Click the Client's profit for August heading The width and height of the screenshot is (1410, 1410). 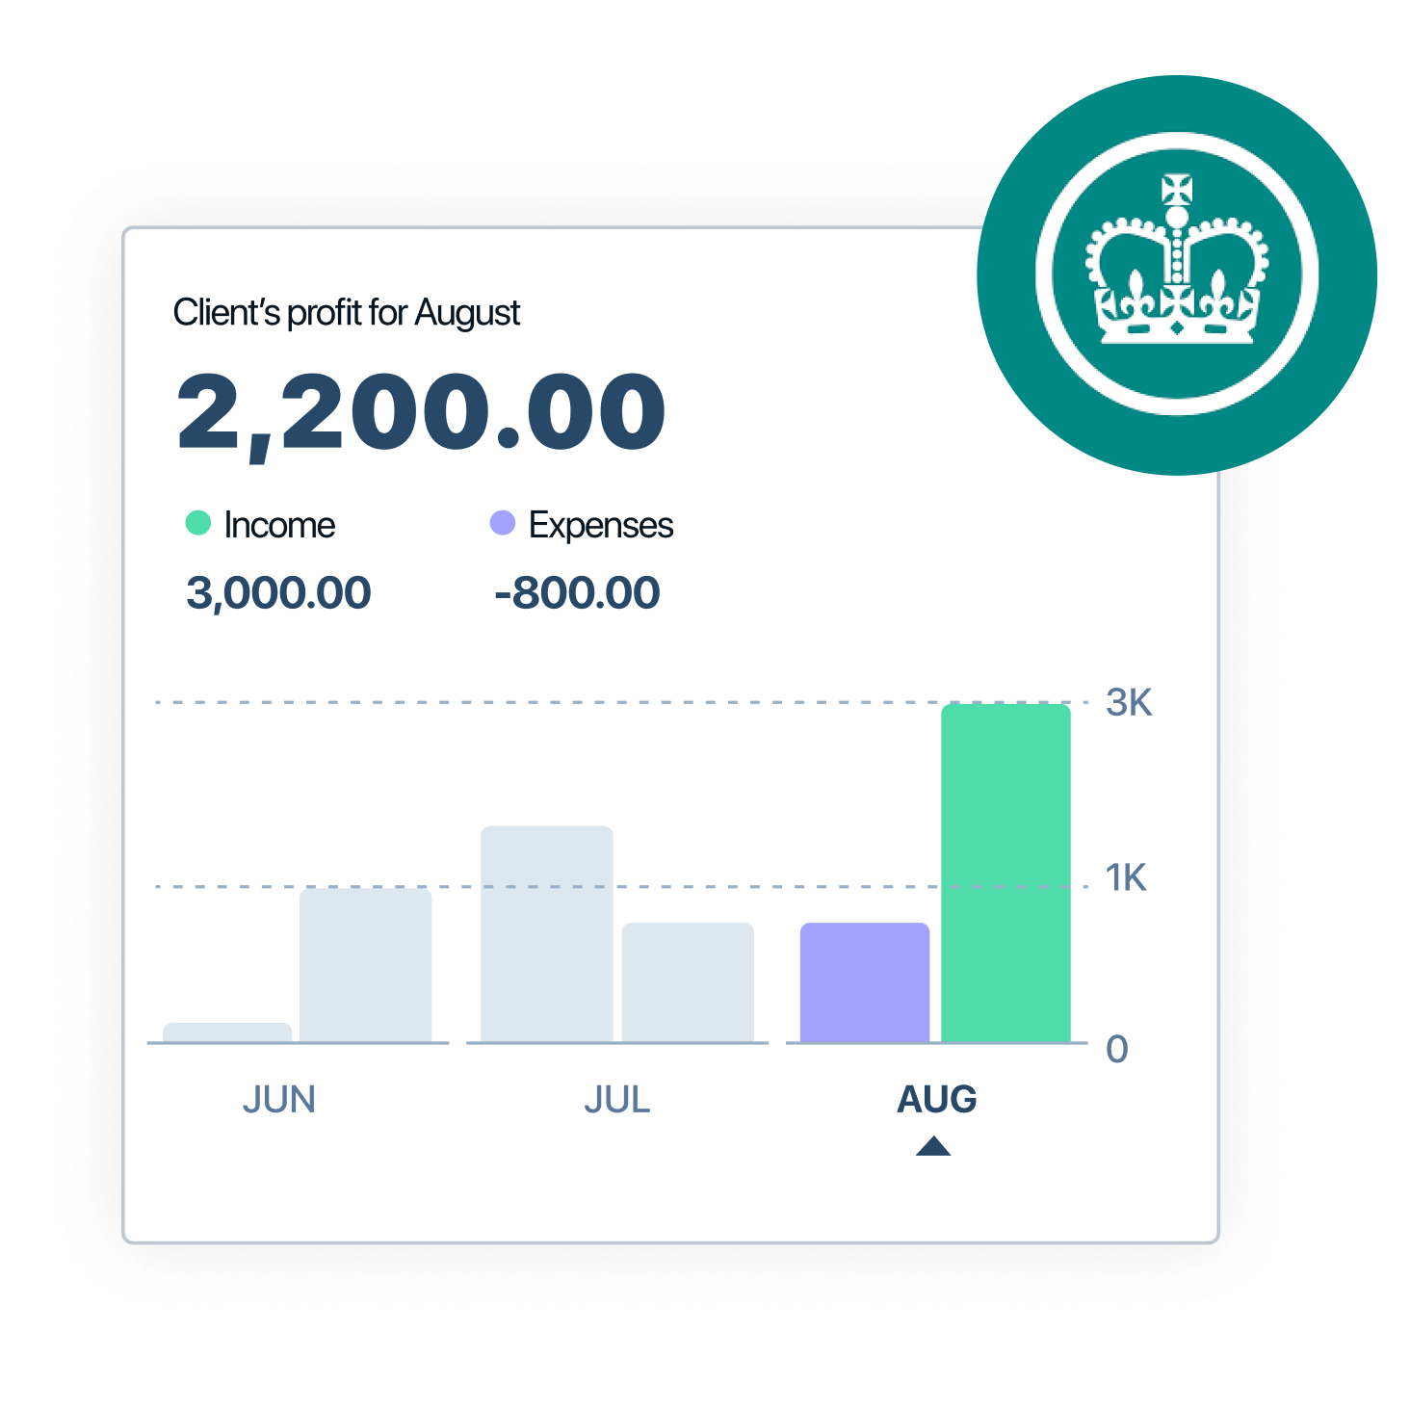point(347,313)
